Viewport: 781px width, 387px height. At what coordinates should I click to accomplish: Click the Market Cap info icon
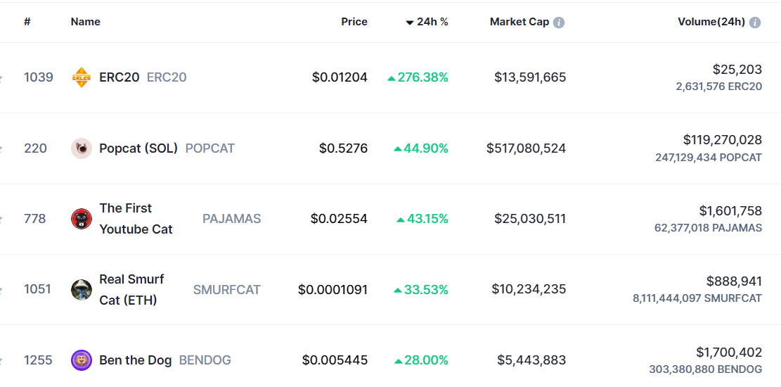click(x=559, y=23)
